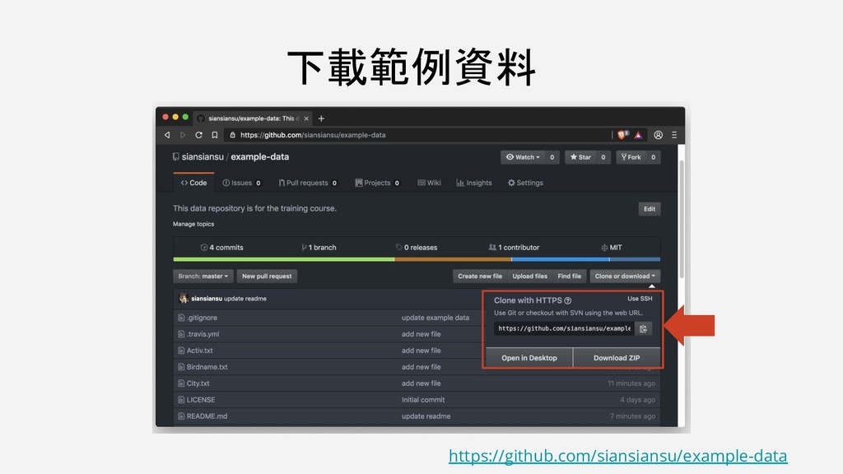Open the .gitignore file

click(x=202, y=318)
